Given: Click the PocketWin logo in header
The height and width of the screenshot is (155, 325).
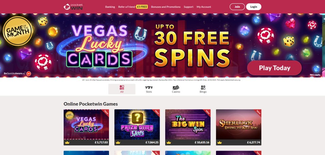Looking at the screenshot, I should click(x=73, y=7).
